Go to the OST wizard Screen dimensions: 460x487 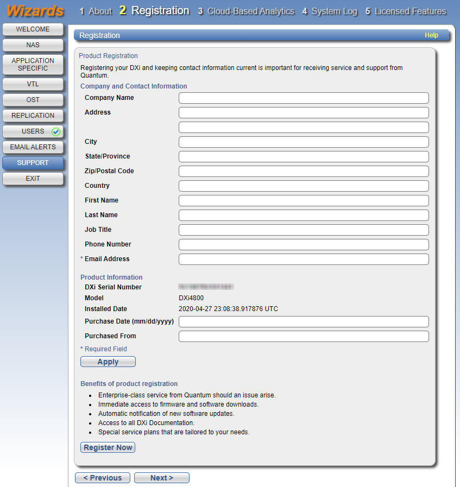coord(33,100)
